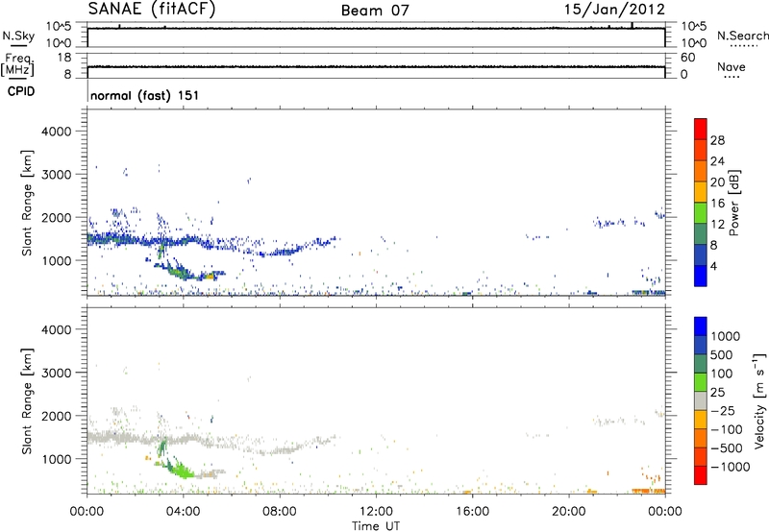Click the green velocity echo near 04:00
This screenshot has height=532, width=769.
pyautogui.click(x=183, y=471)
